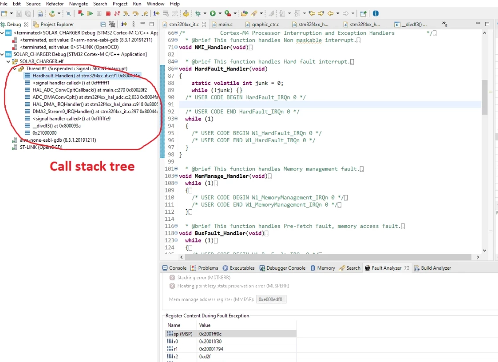Open dropdown arrow beside Back navigation arrow
This screenshot has height=362, width=498.
click(x=338, y=13)
